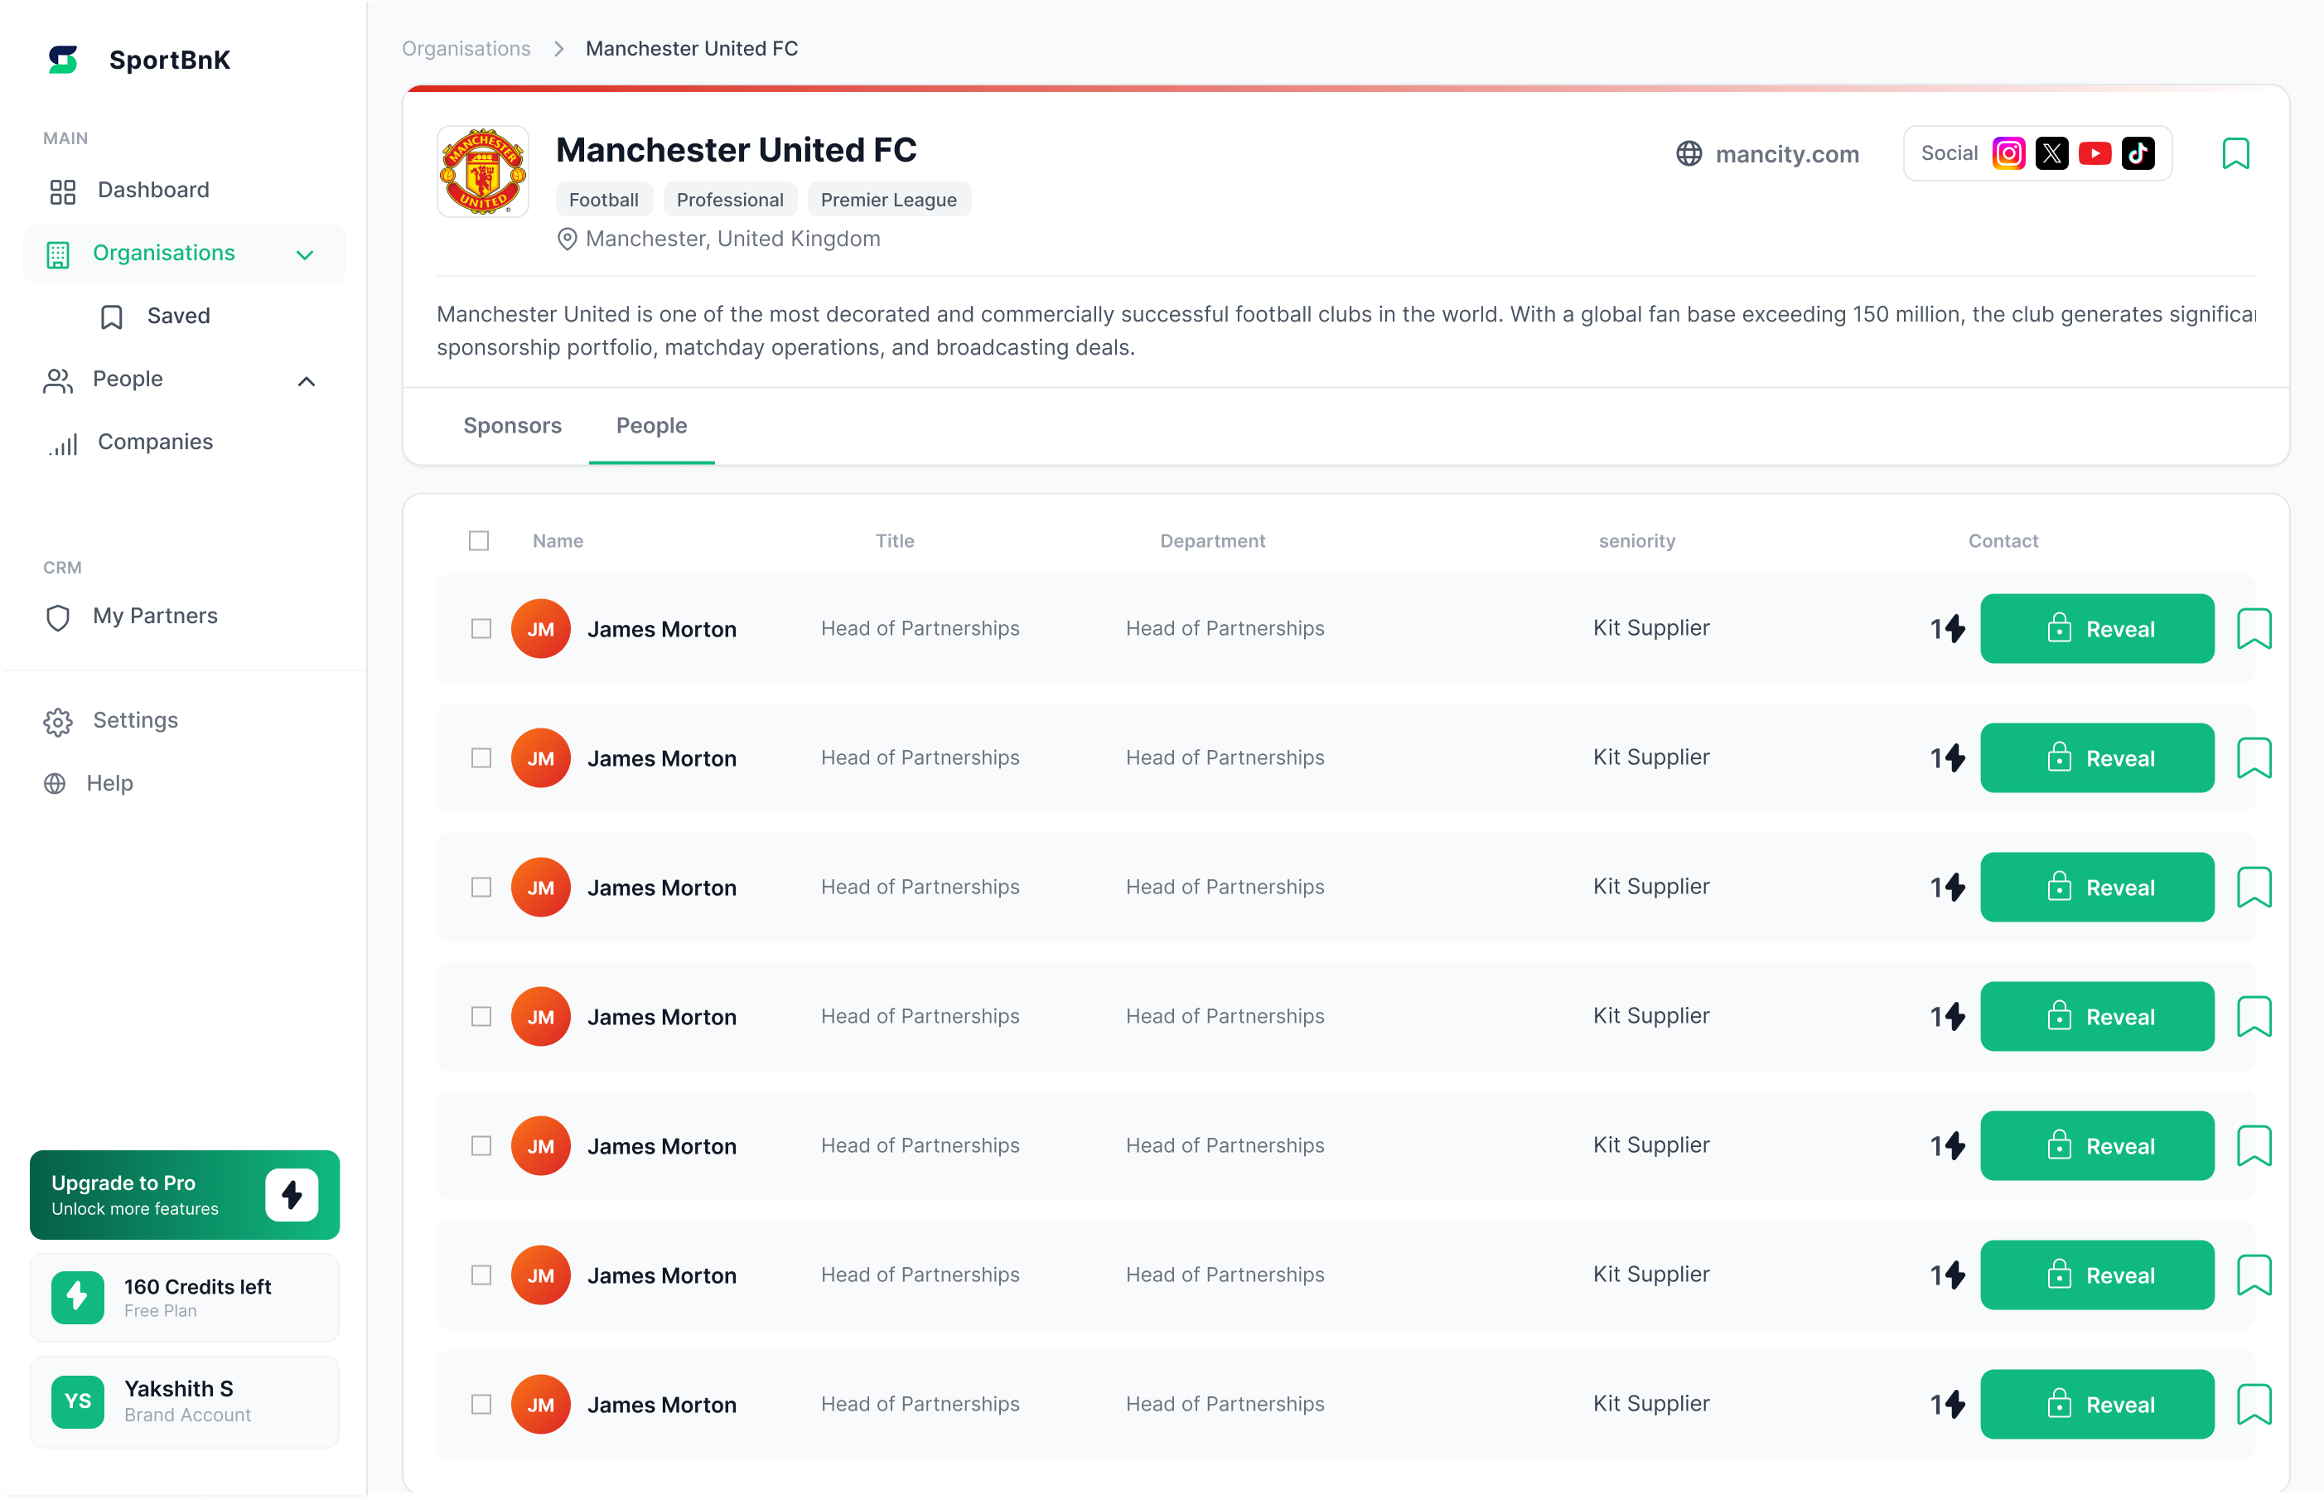Collapse the Organisations menu chevron
Screen dimensions: 2324x1500
point(305,255)
